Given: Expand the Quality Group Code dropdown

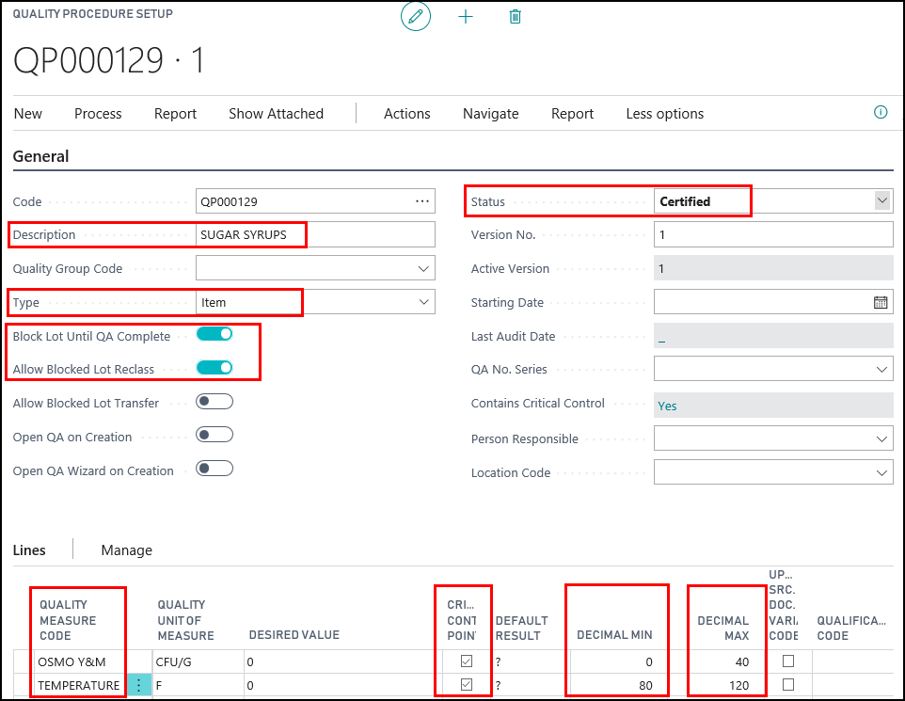Looking at the screenshot, I should [422, 268].
